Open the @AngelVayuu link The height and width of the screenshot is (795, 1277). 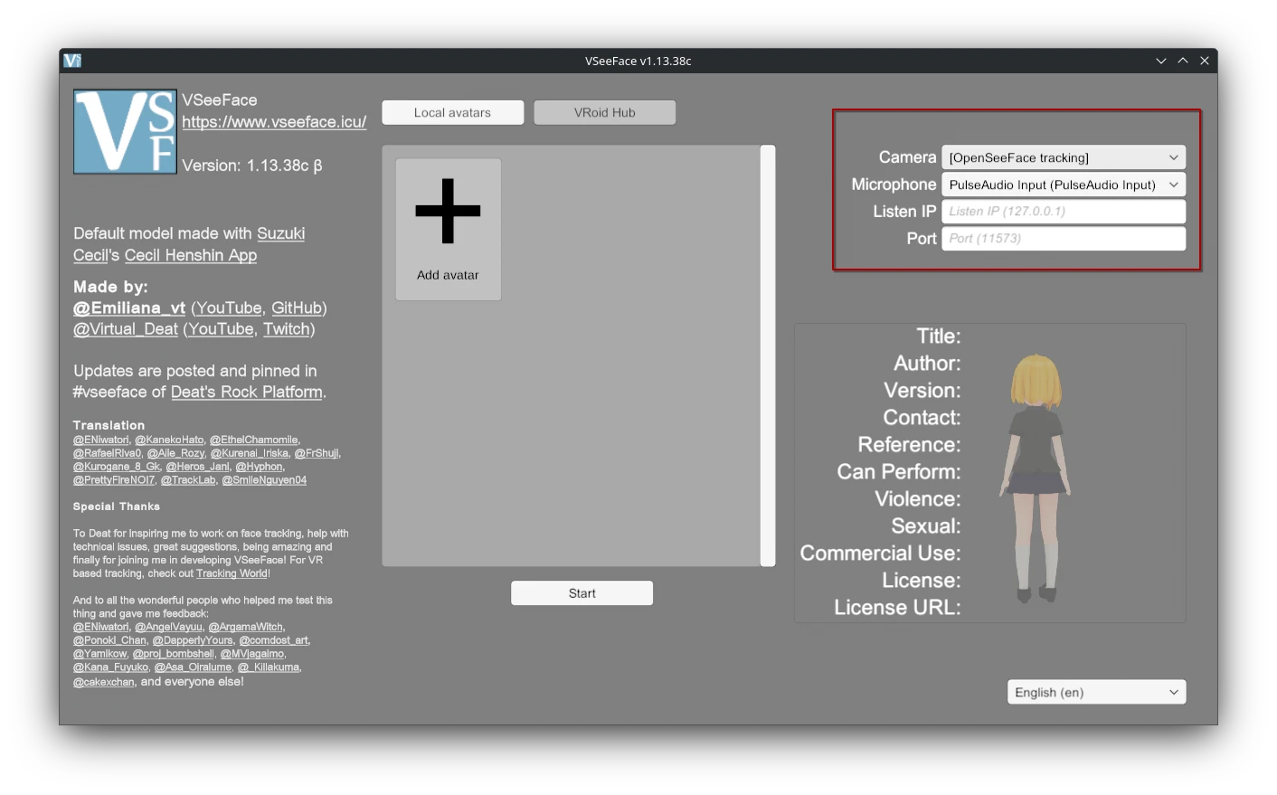point(169,627)
